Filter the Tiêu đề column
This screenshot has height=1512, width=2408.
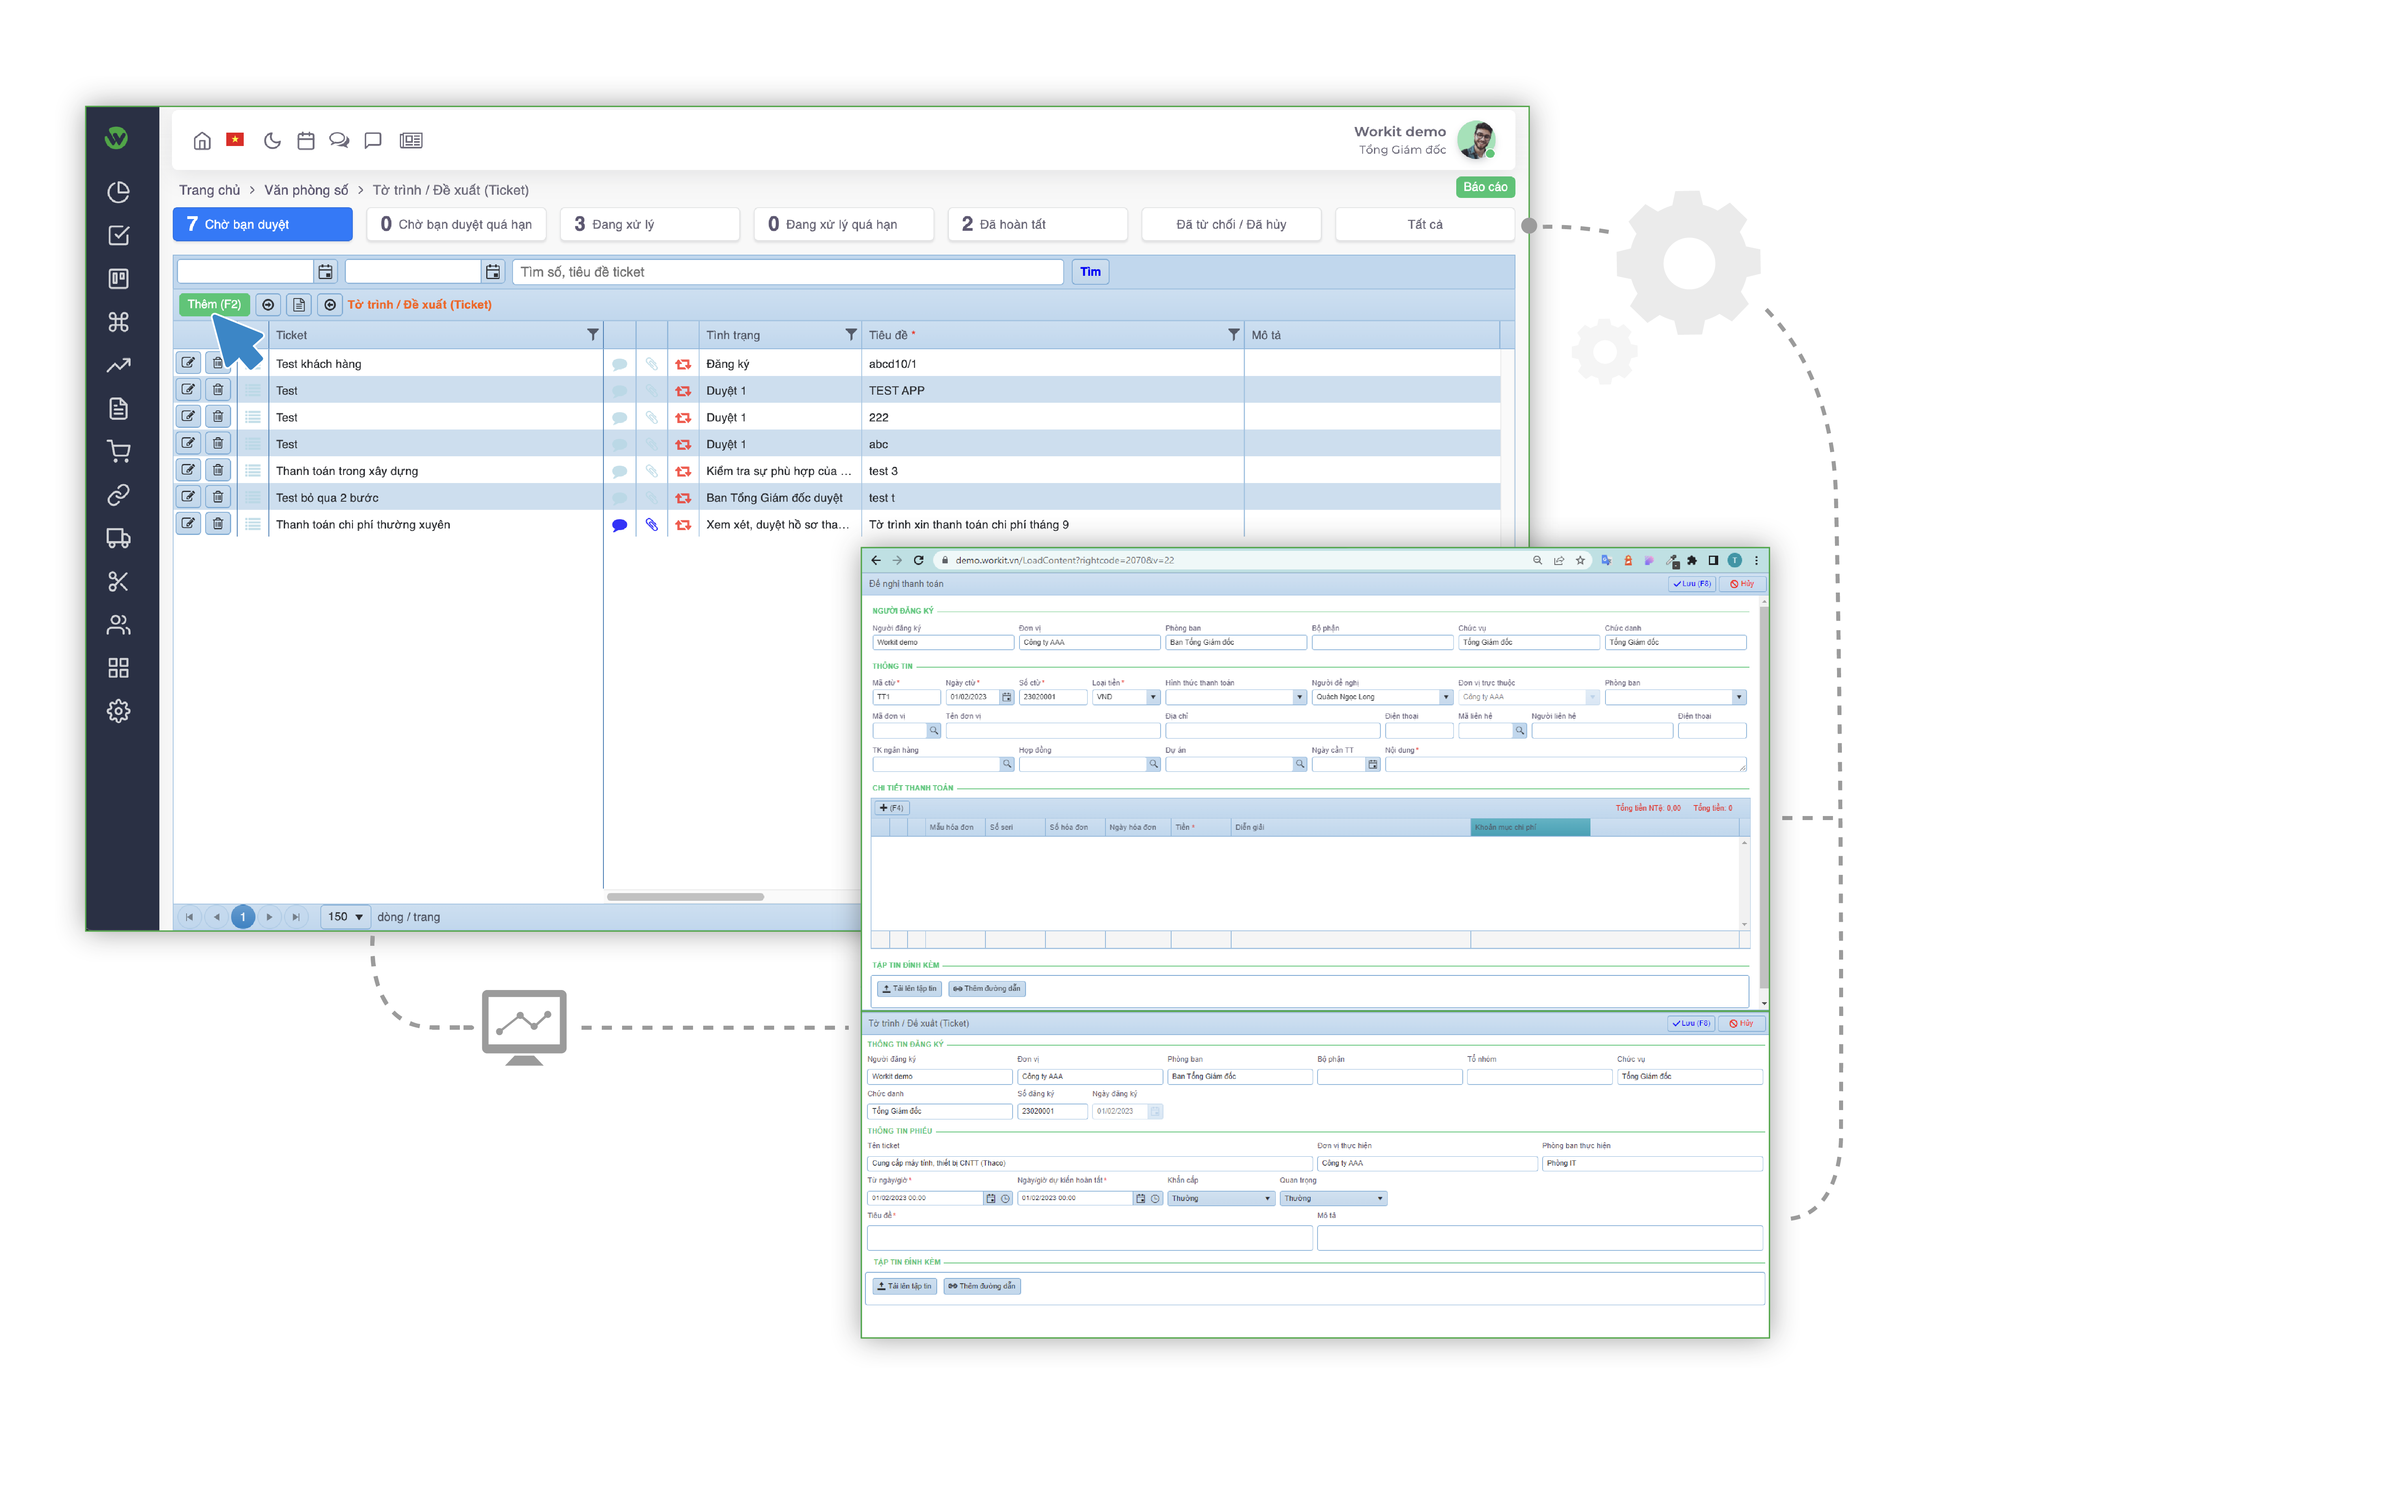click(1234, 335)
